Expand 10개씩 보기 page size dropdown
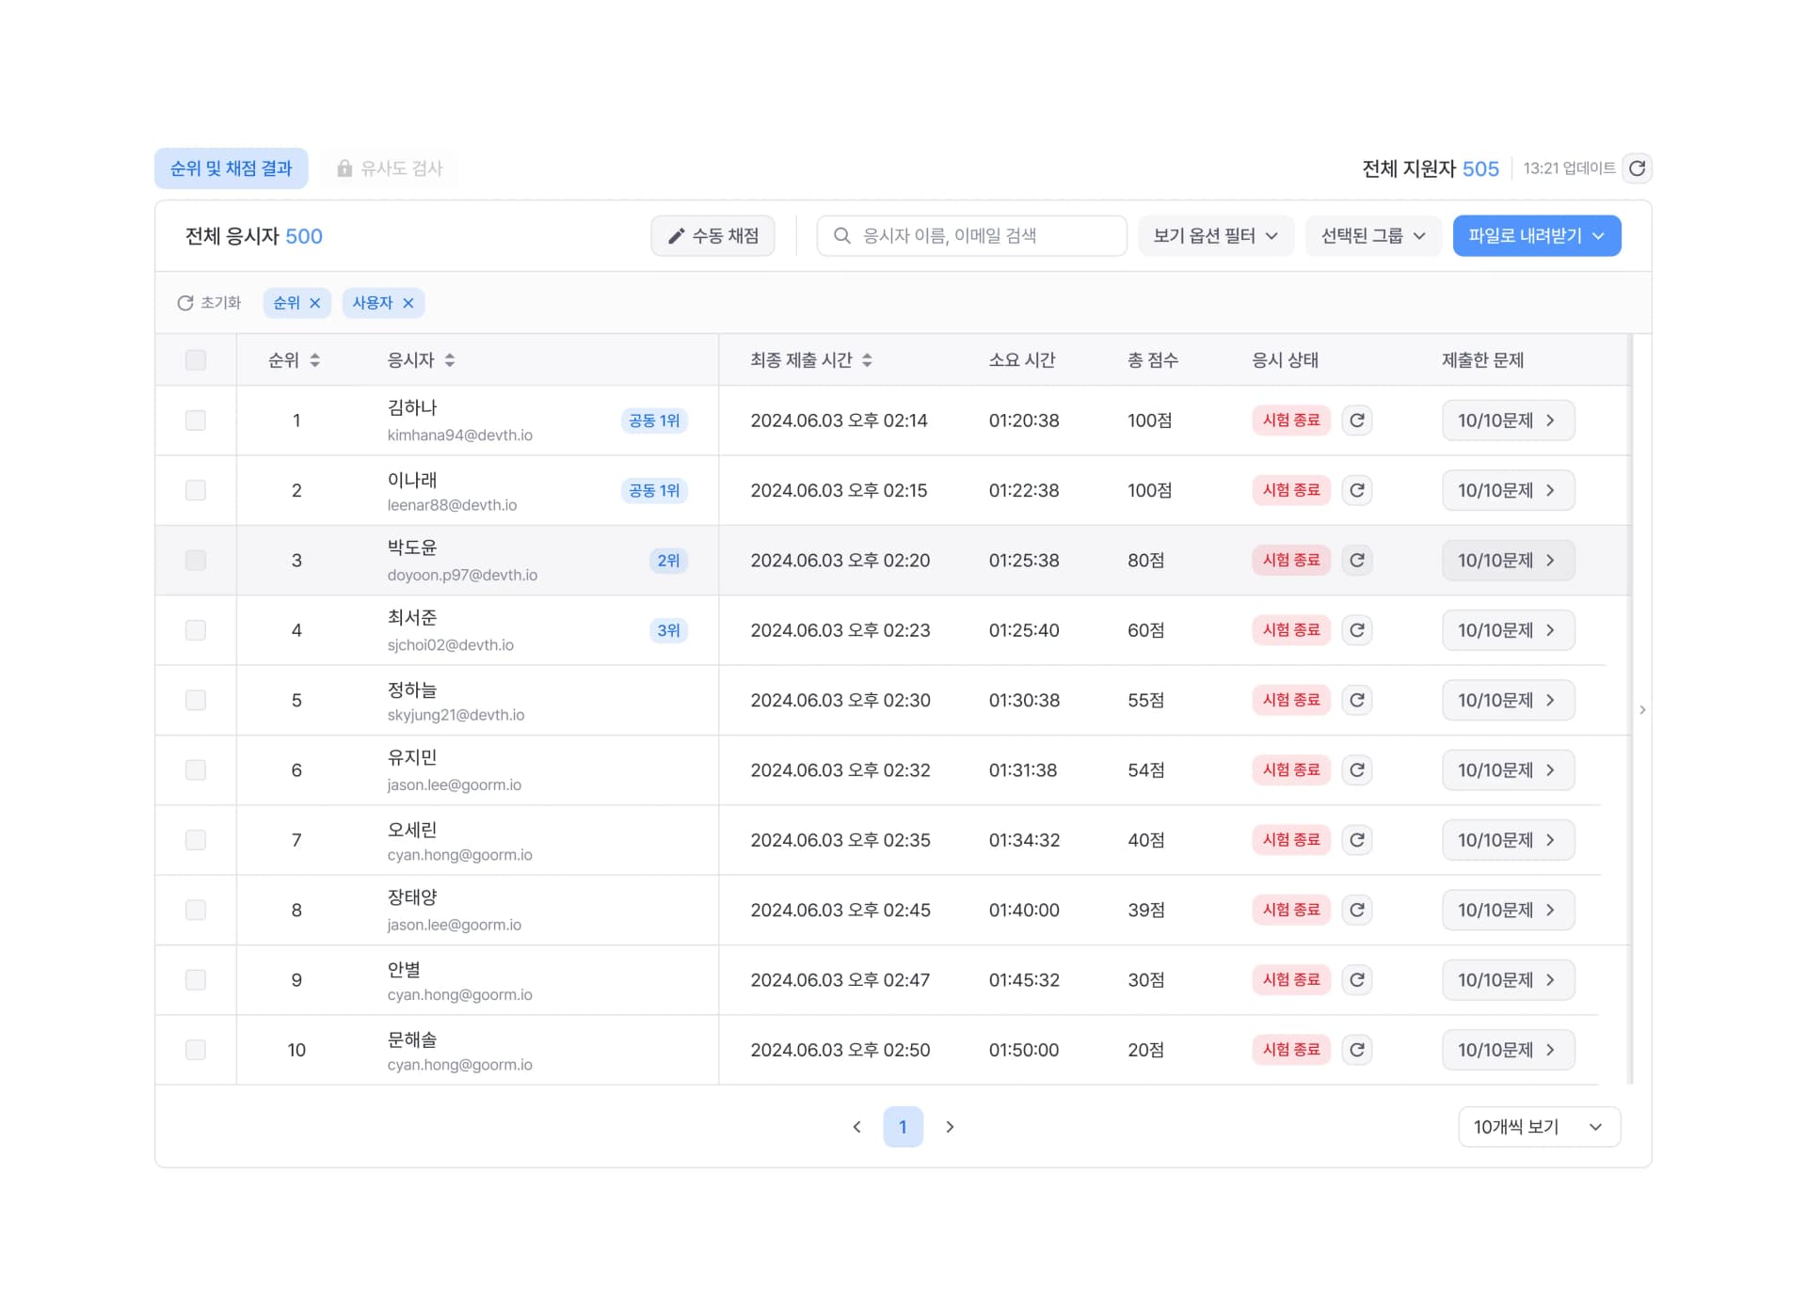The image size is (1807, 1316). pyautogui.click(x=1538, y=1127)
